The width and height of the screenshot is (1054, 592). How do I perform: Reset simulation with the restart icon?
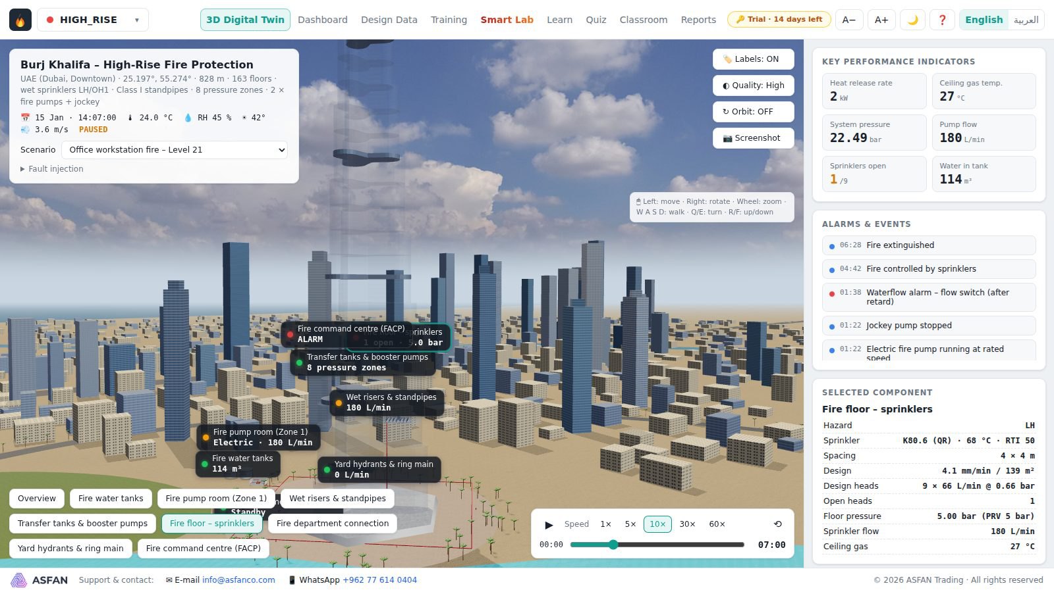point(778,524)
